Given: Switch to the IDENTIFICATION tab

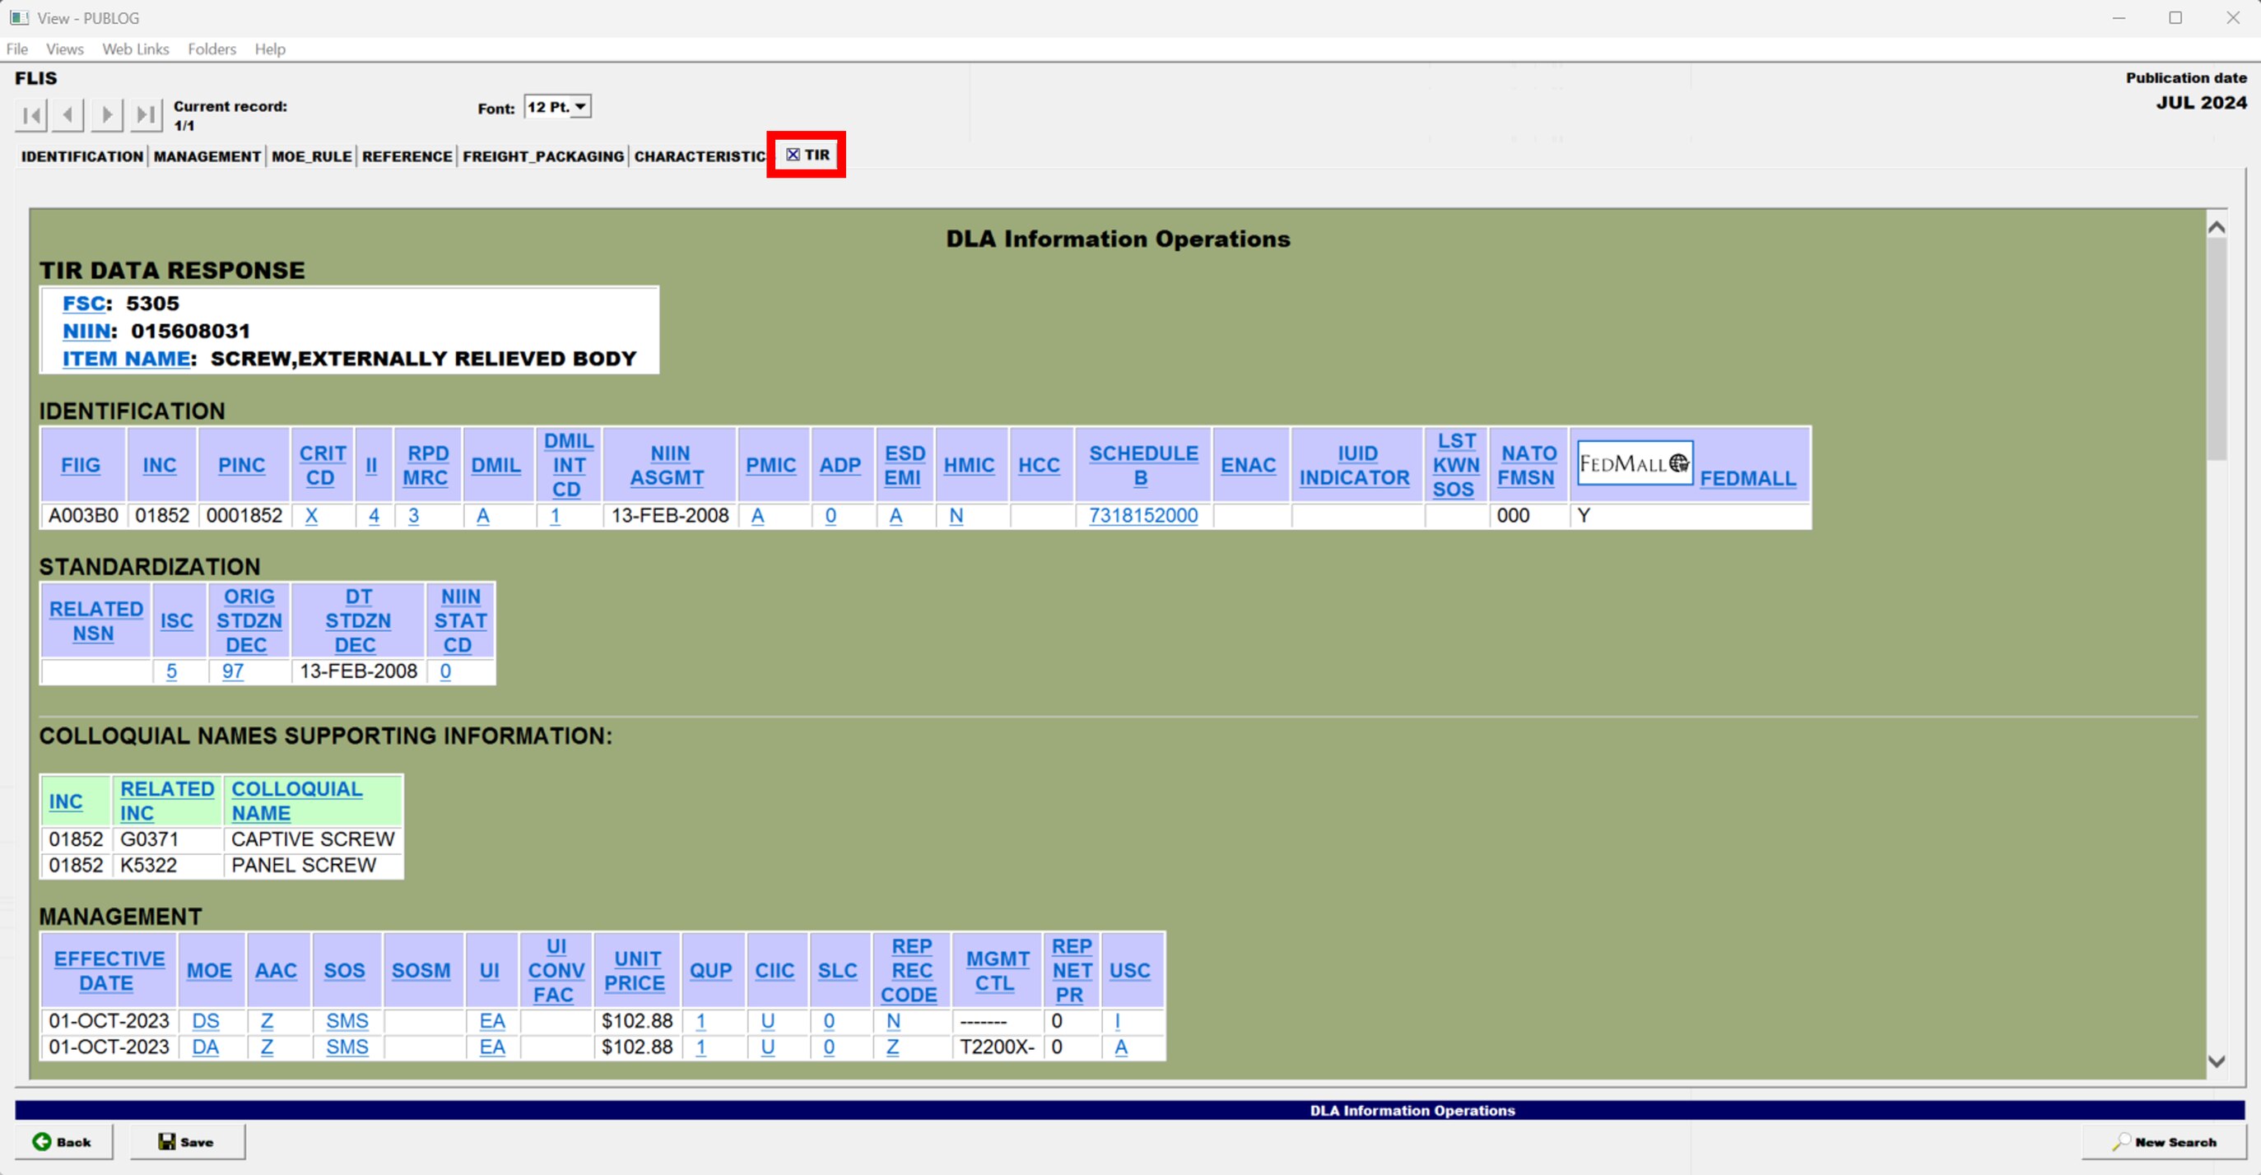Looking at the screenshot, I should click(81, 156).
